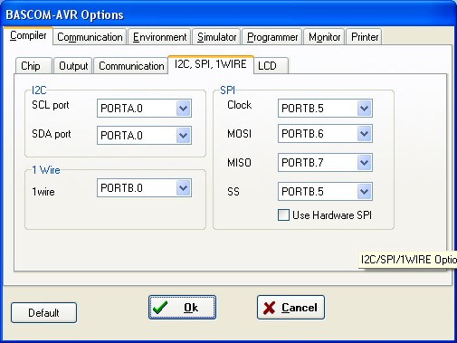Expand the SCL port dropdown arrow
Viewport: 457px width, 343px height.
coord(184,108)
